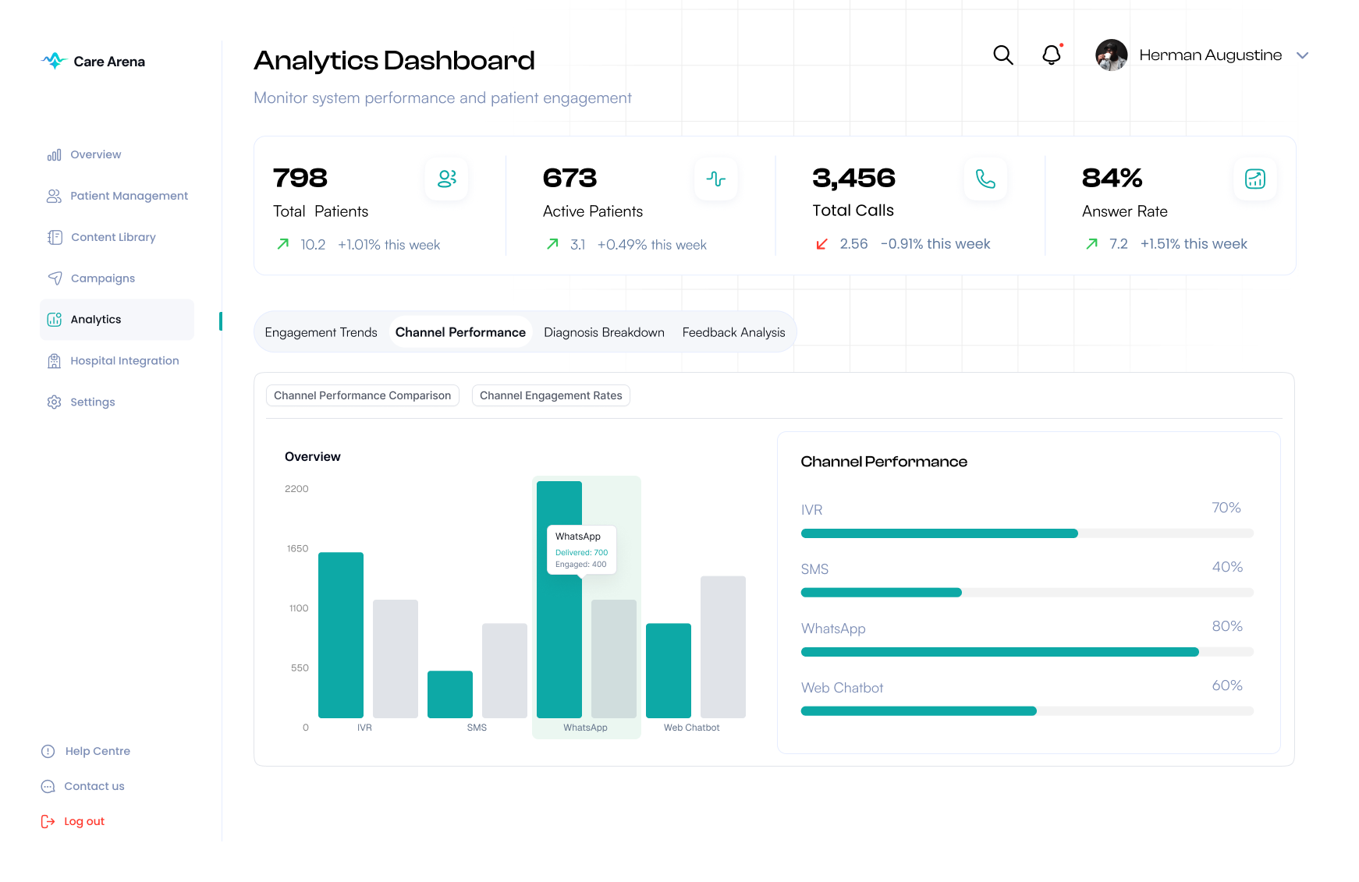Image resolution: width=1359 pixels, height=882 pixels.
Task: Switch to the Engagement Trends tab
Action: pos(321,332)
